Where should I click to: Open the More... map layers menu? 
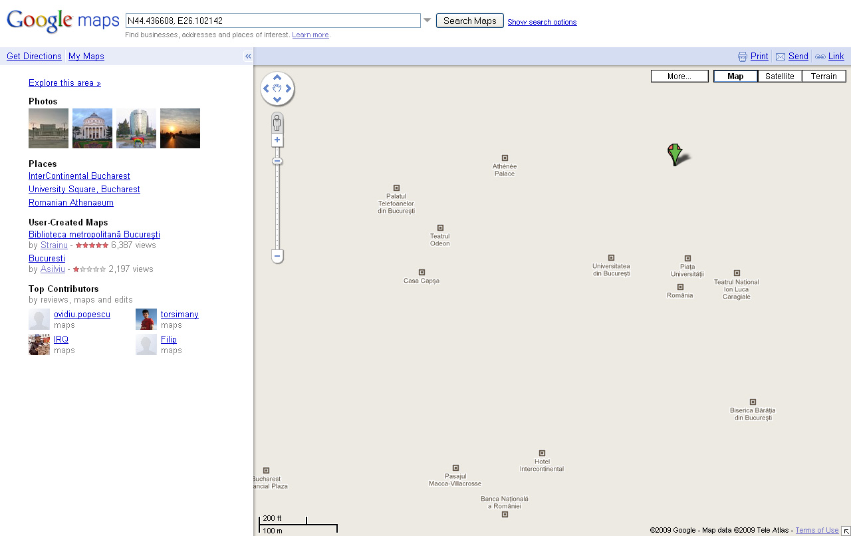point(679,76)
